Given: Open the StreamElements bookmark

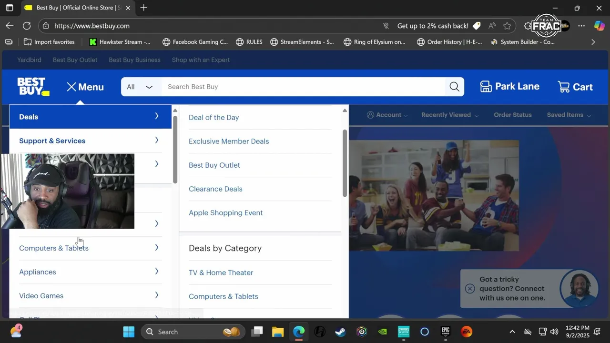Looking at the screenshot, I should [302, 42].
